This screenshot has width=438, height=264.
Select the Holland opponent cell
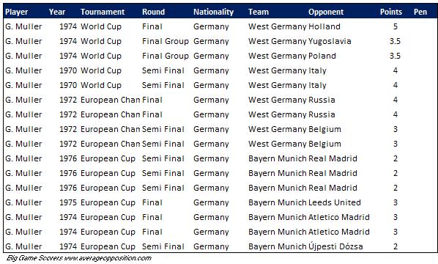324,26
